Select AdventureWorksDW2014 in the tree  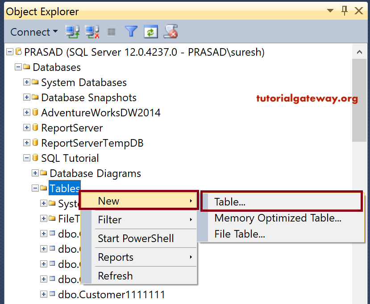pos(101,113)
